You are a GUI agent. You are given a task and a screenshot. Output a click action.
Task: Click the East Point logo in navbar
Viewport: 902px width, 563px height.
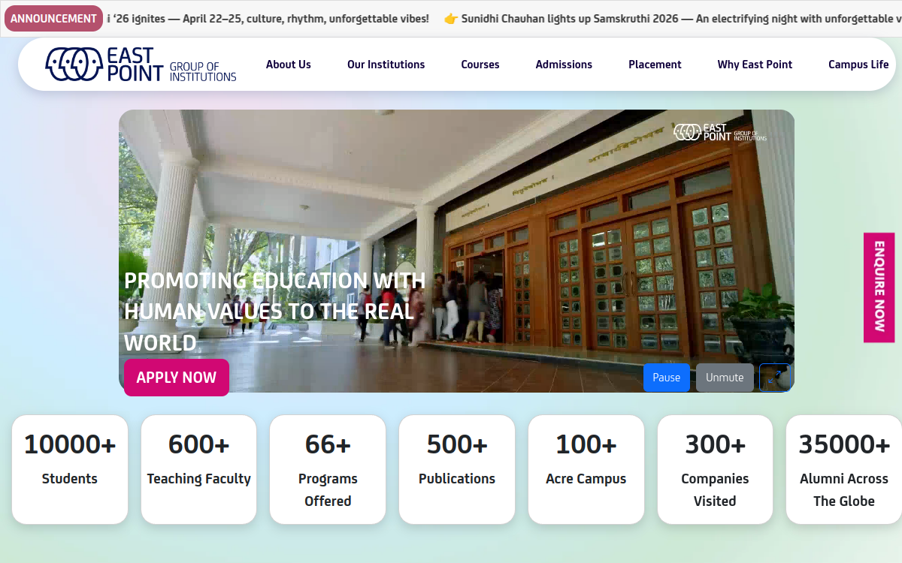pyautogui.click(x=141, y=65)
